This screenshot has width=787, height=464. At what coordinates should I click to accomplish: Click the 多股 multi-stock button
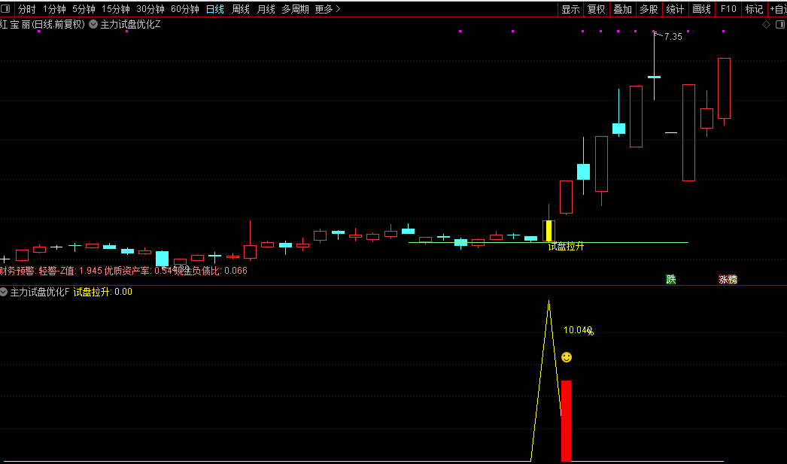coord(649,9)
